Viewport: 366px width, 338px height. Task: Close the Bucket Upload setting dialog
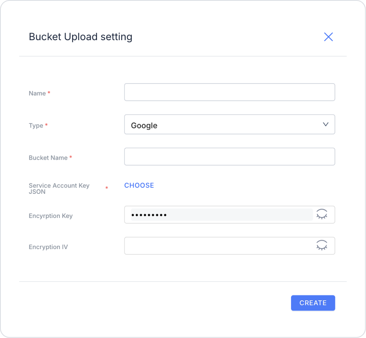click(328, 37)
